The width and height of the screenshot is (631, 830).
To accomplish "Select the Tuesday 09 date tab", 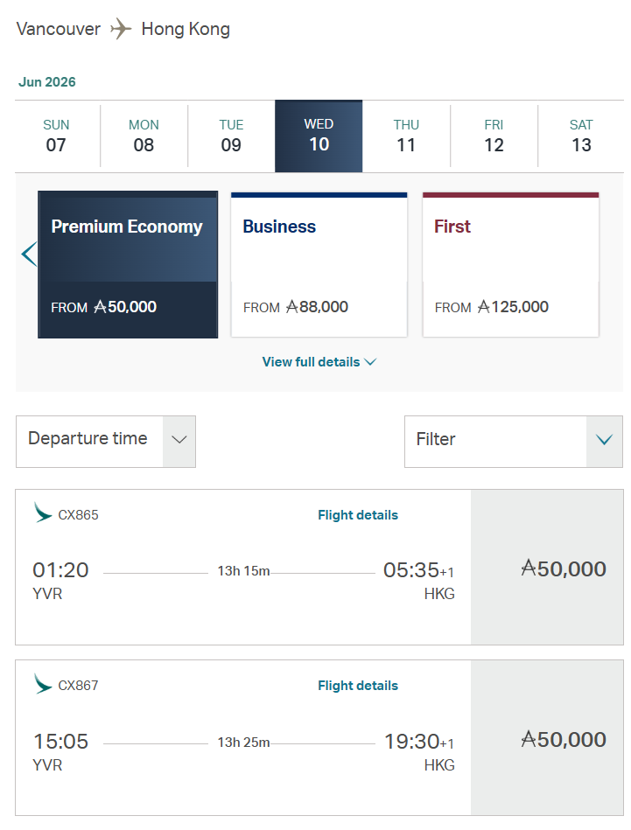I will coord(231,136).
